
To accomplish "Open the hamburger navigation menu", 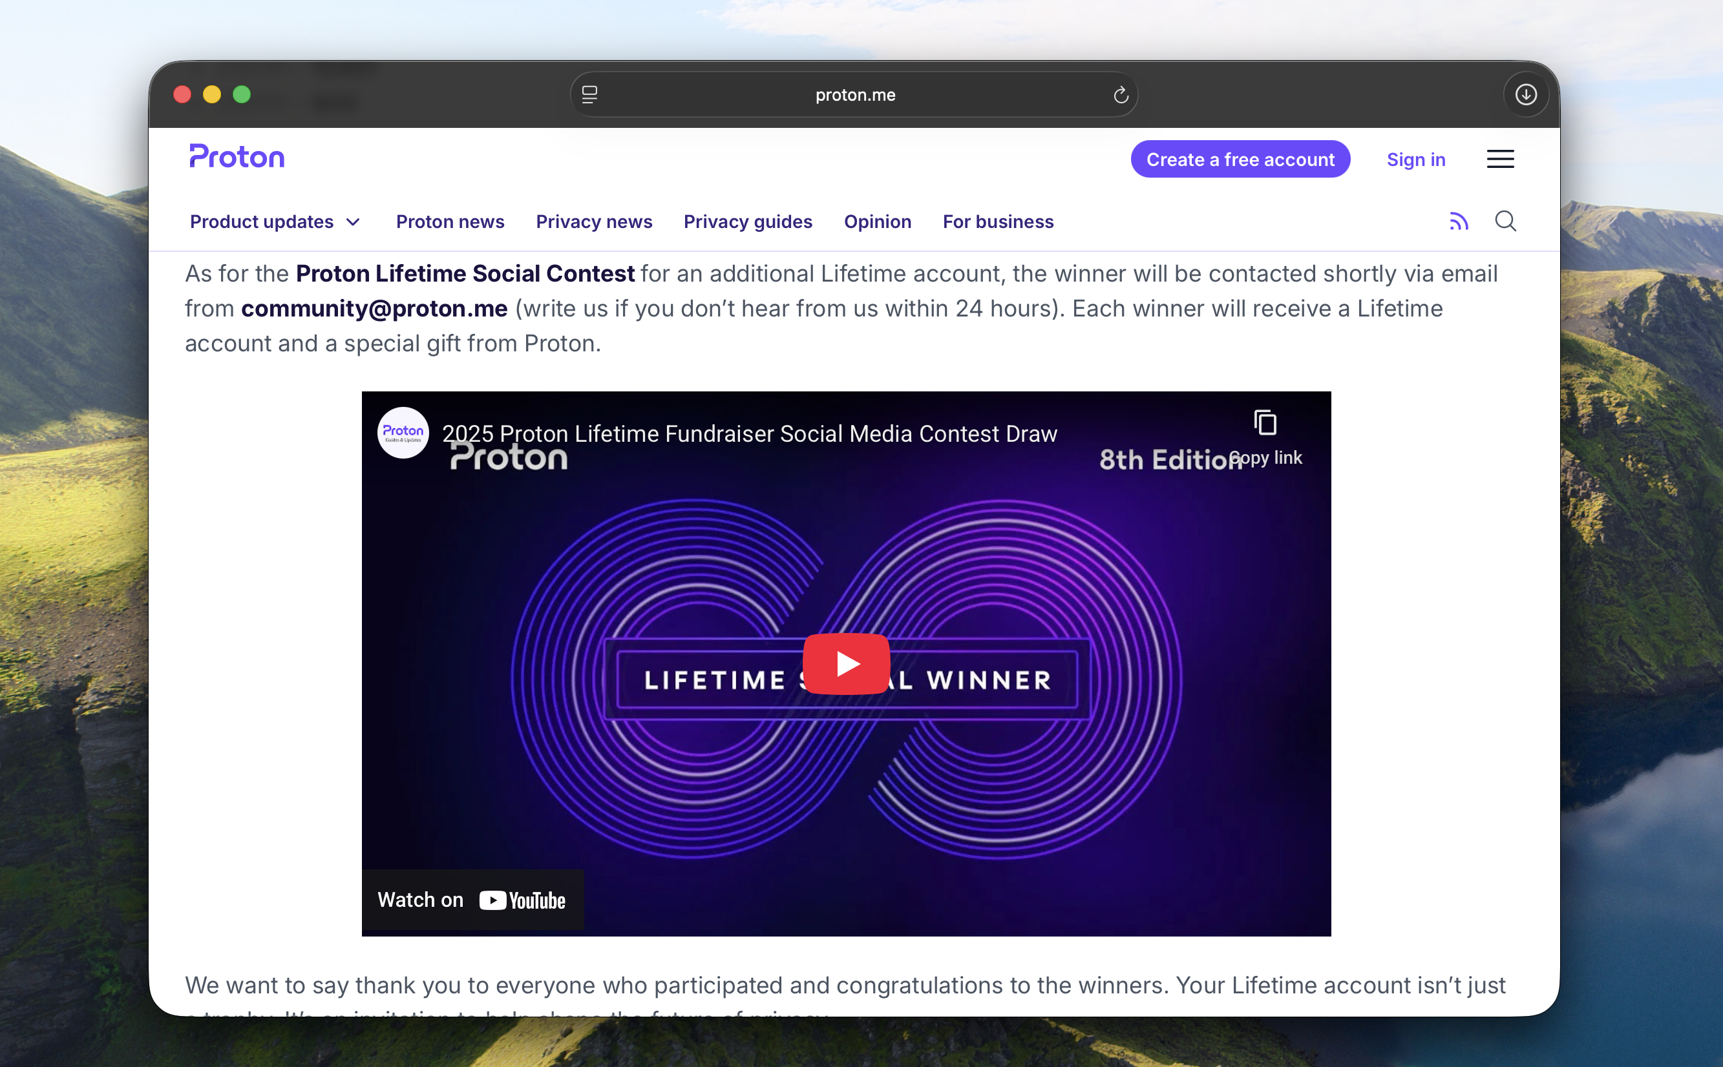I will click(1501, 159).
